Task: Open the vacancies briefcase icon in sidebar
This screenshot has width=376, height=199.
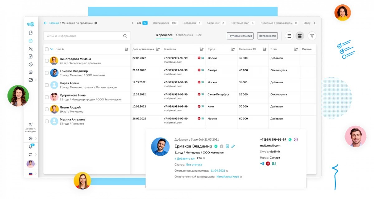Action: [31, 41]
